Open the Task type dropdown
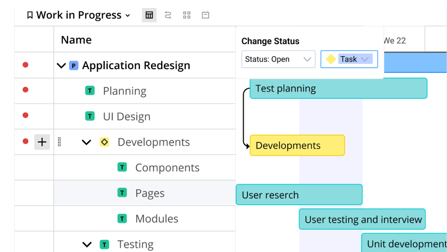The width and height of the screenshot is (447, 252). tap(349, 59)
